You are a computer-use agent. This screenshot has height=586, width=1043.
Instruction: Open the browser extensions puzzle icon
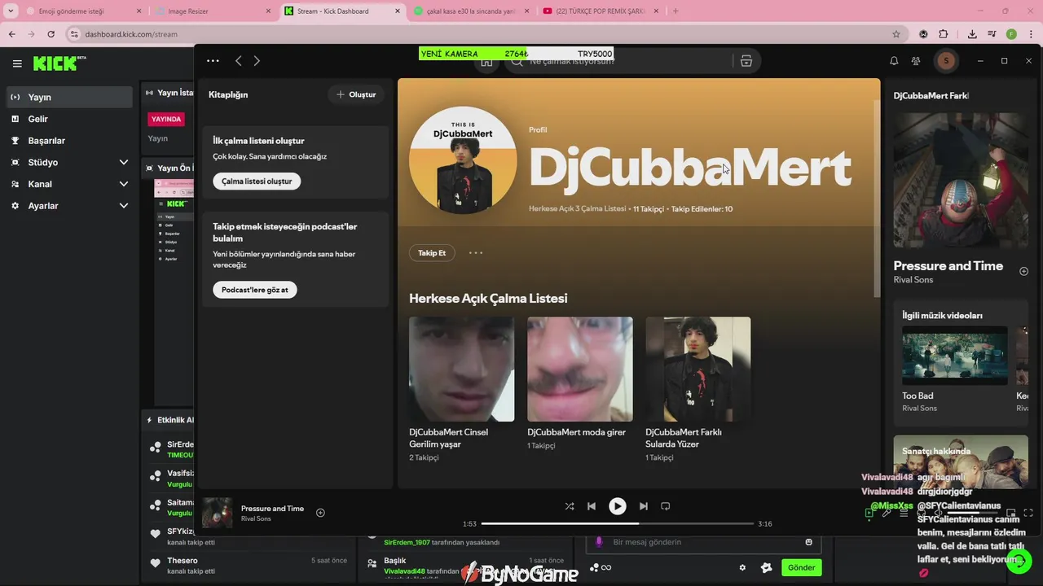[944, 34]
